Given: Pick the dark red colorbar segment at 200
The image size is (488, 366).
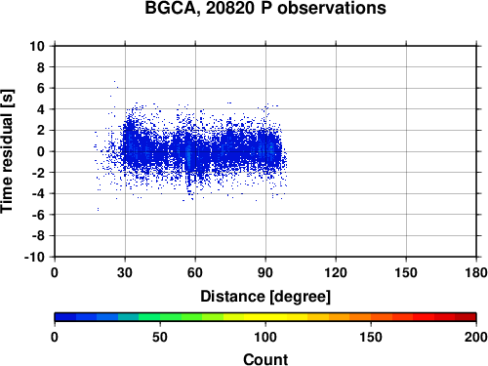Looking at the screenshot, I should pyautogui.click(x=466, y=317).
